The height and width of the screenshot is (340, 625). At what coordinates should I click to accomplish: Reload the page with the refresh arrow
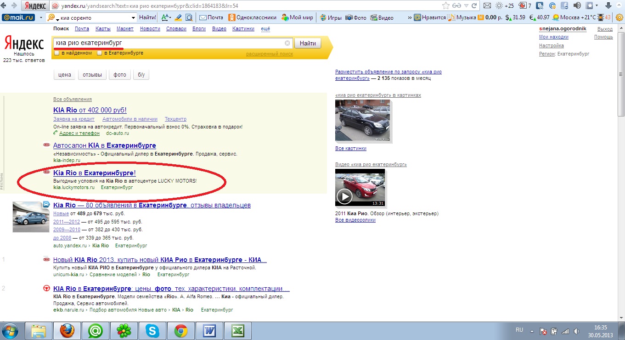point(475,6)
